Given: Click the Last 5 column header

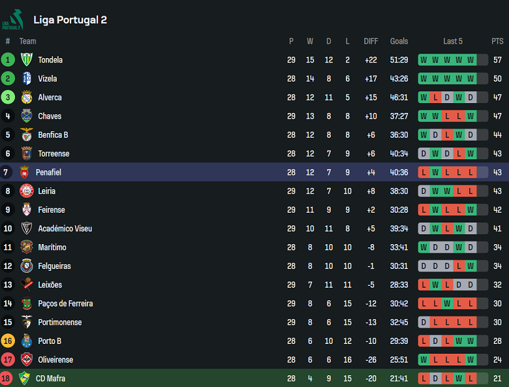Looking at the screenshot, I should (x=453, y=41).
